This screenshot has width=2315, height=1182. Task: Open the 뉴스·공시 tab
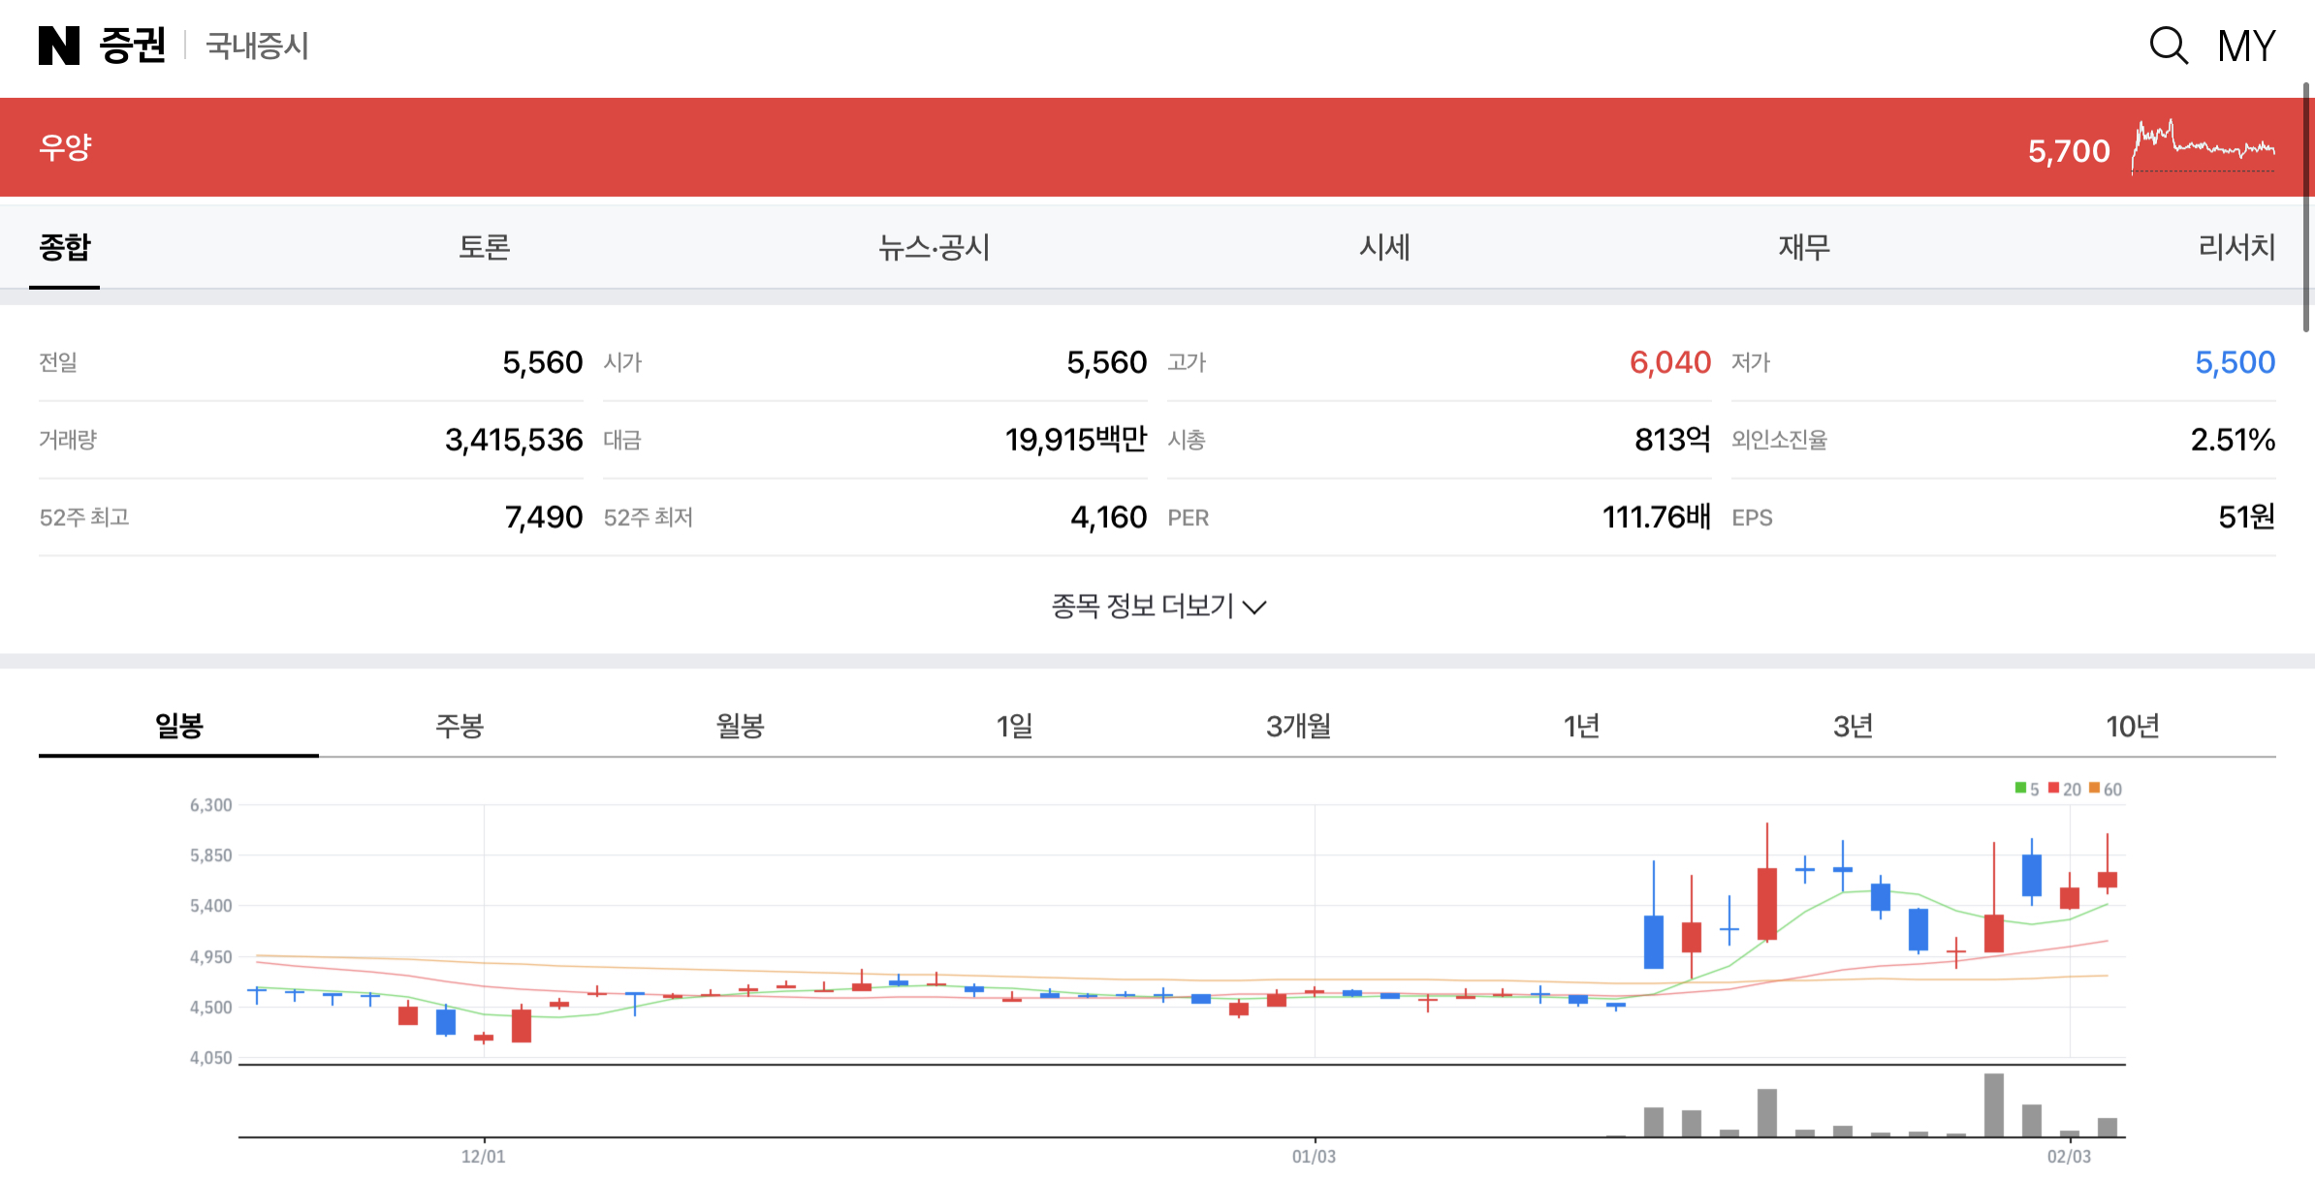(934, 247)
